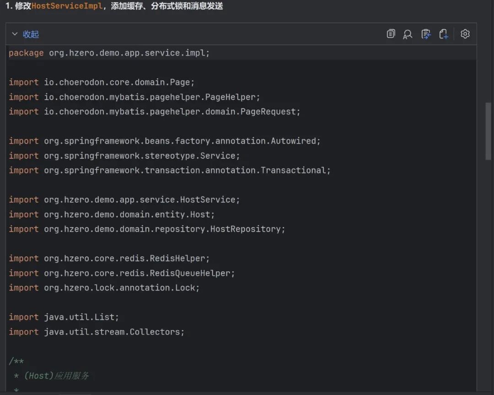Click the create new file icon

[x=443, y=34]
